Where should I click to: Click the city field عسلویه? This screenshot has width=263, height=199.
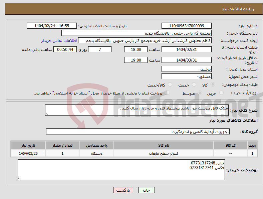186,77
